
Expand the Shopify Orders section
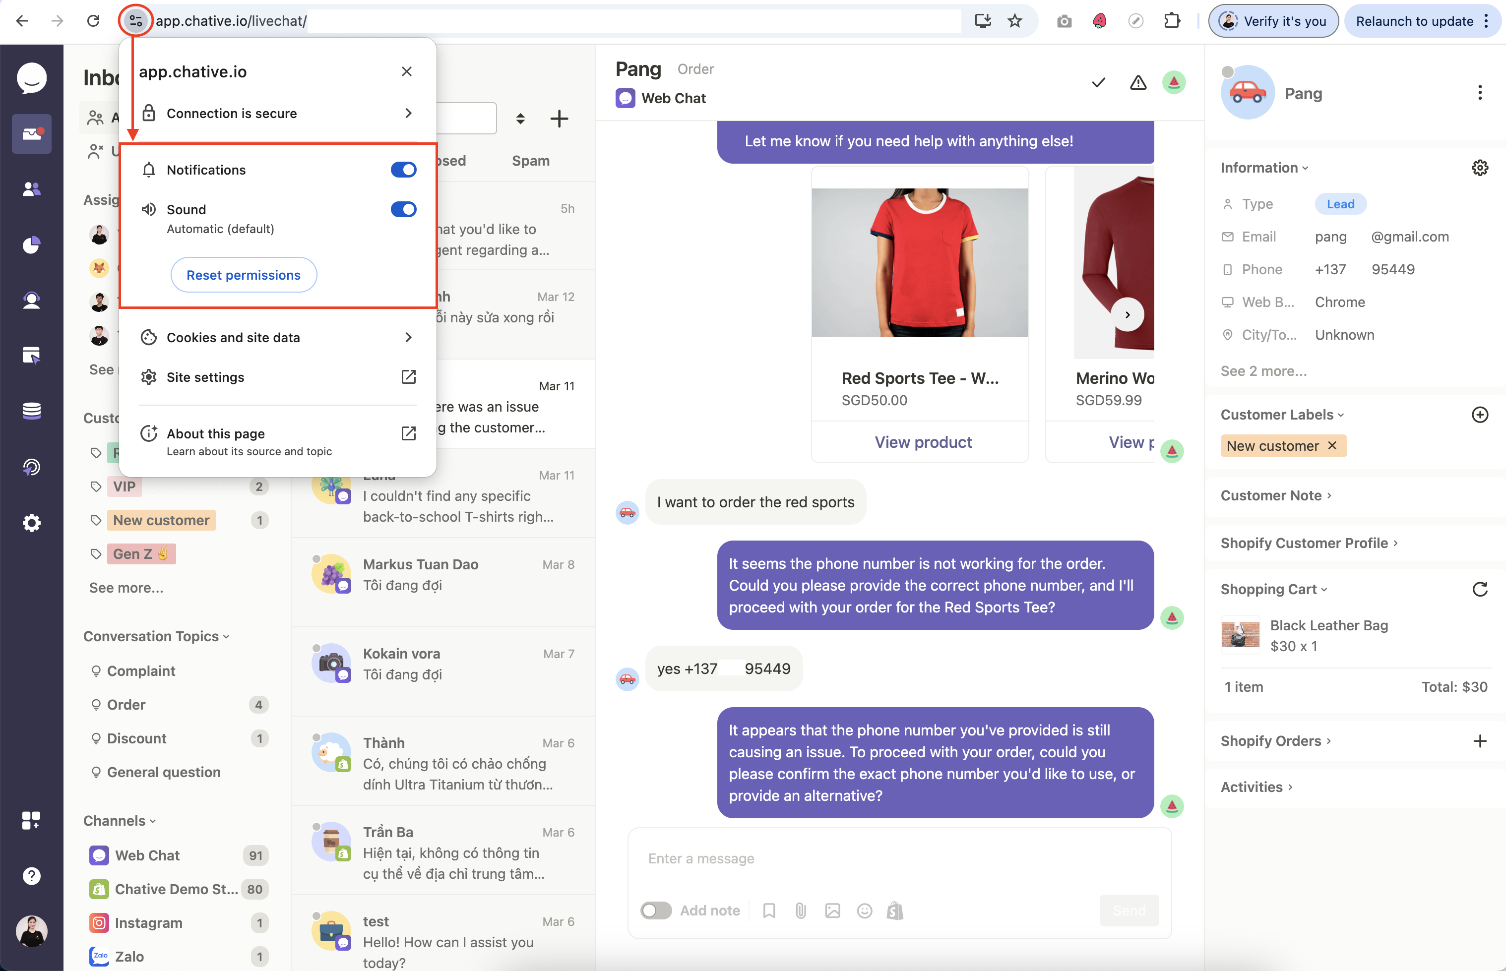click(1275, 741)
